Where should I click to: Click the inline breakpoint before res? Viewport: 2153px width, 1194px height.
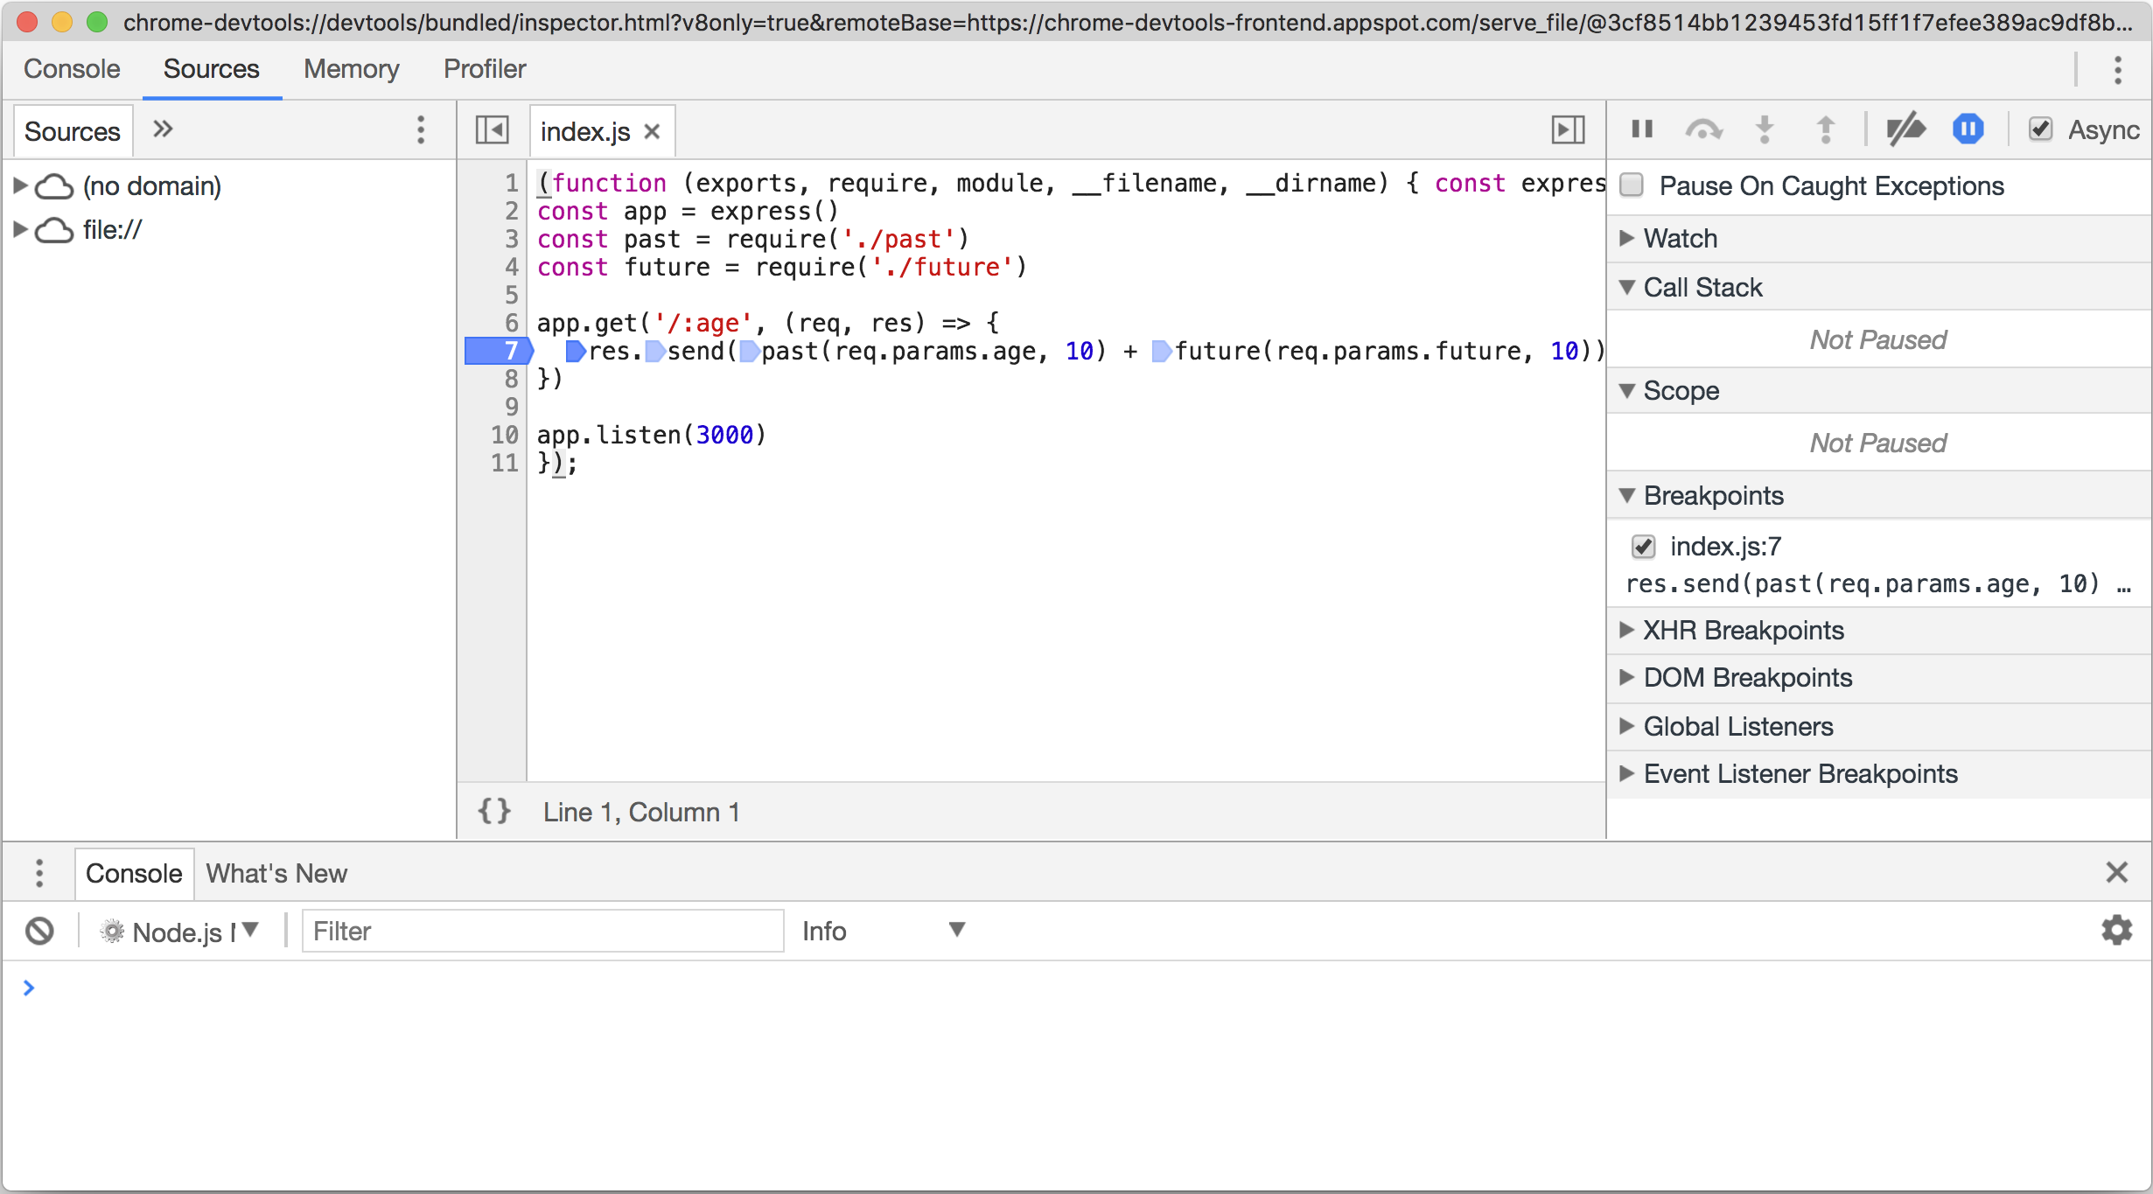pyautogui.click(x=576, y=352)
